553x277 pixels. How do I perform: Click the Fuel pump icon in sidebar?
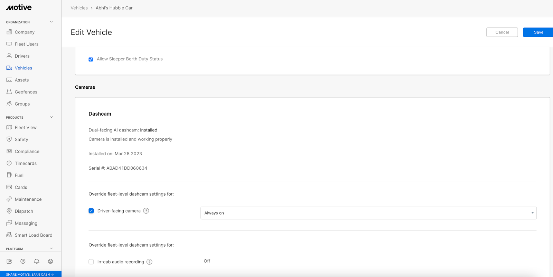tap(9, 175)
